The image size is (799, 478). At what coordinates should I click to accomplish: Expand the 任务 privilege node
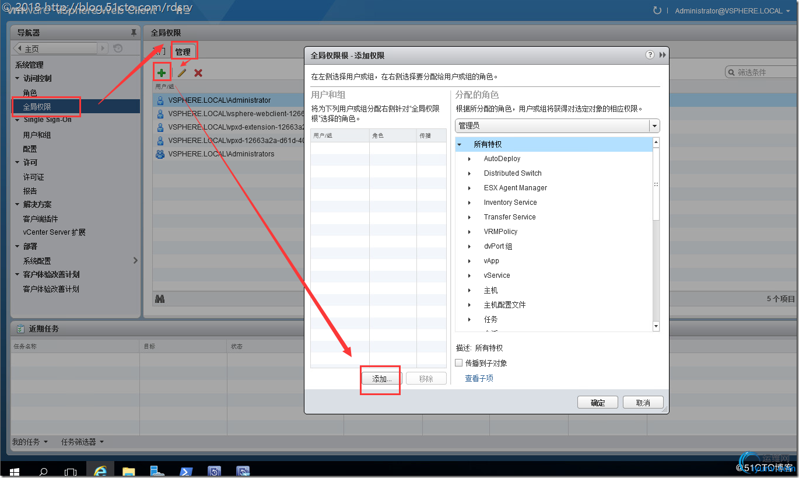point(469,319)
